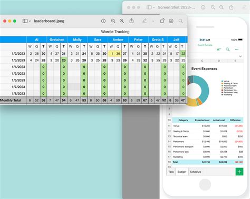Select Peter's monthly total 67 cell
This screenshot has height=199, width=250.
coord(145,101)
